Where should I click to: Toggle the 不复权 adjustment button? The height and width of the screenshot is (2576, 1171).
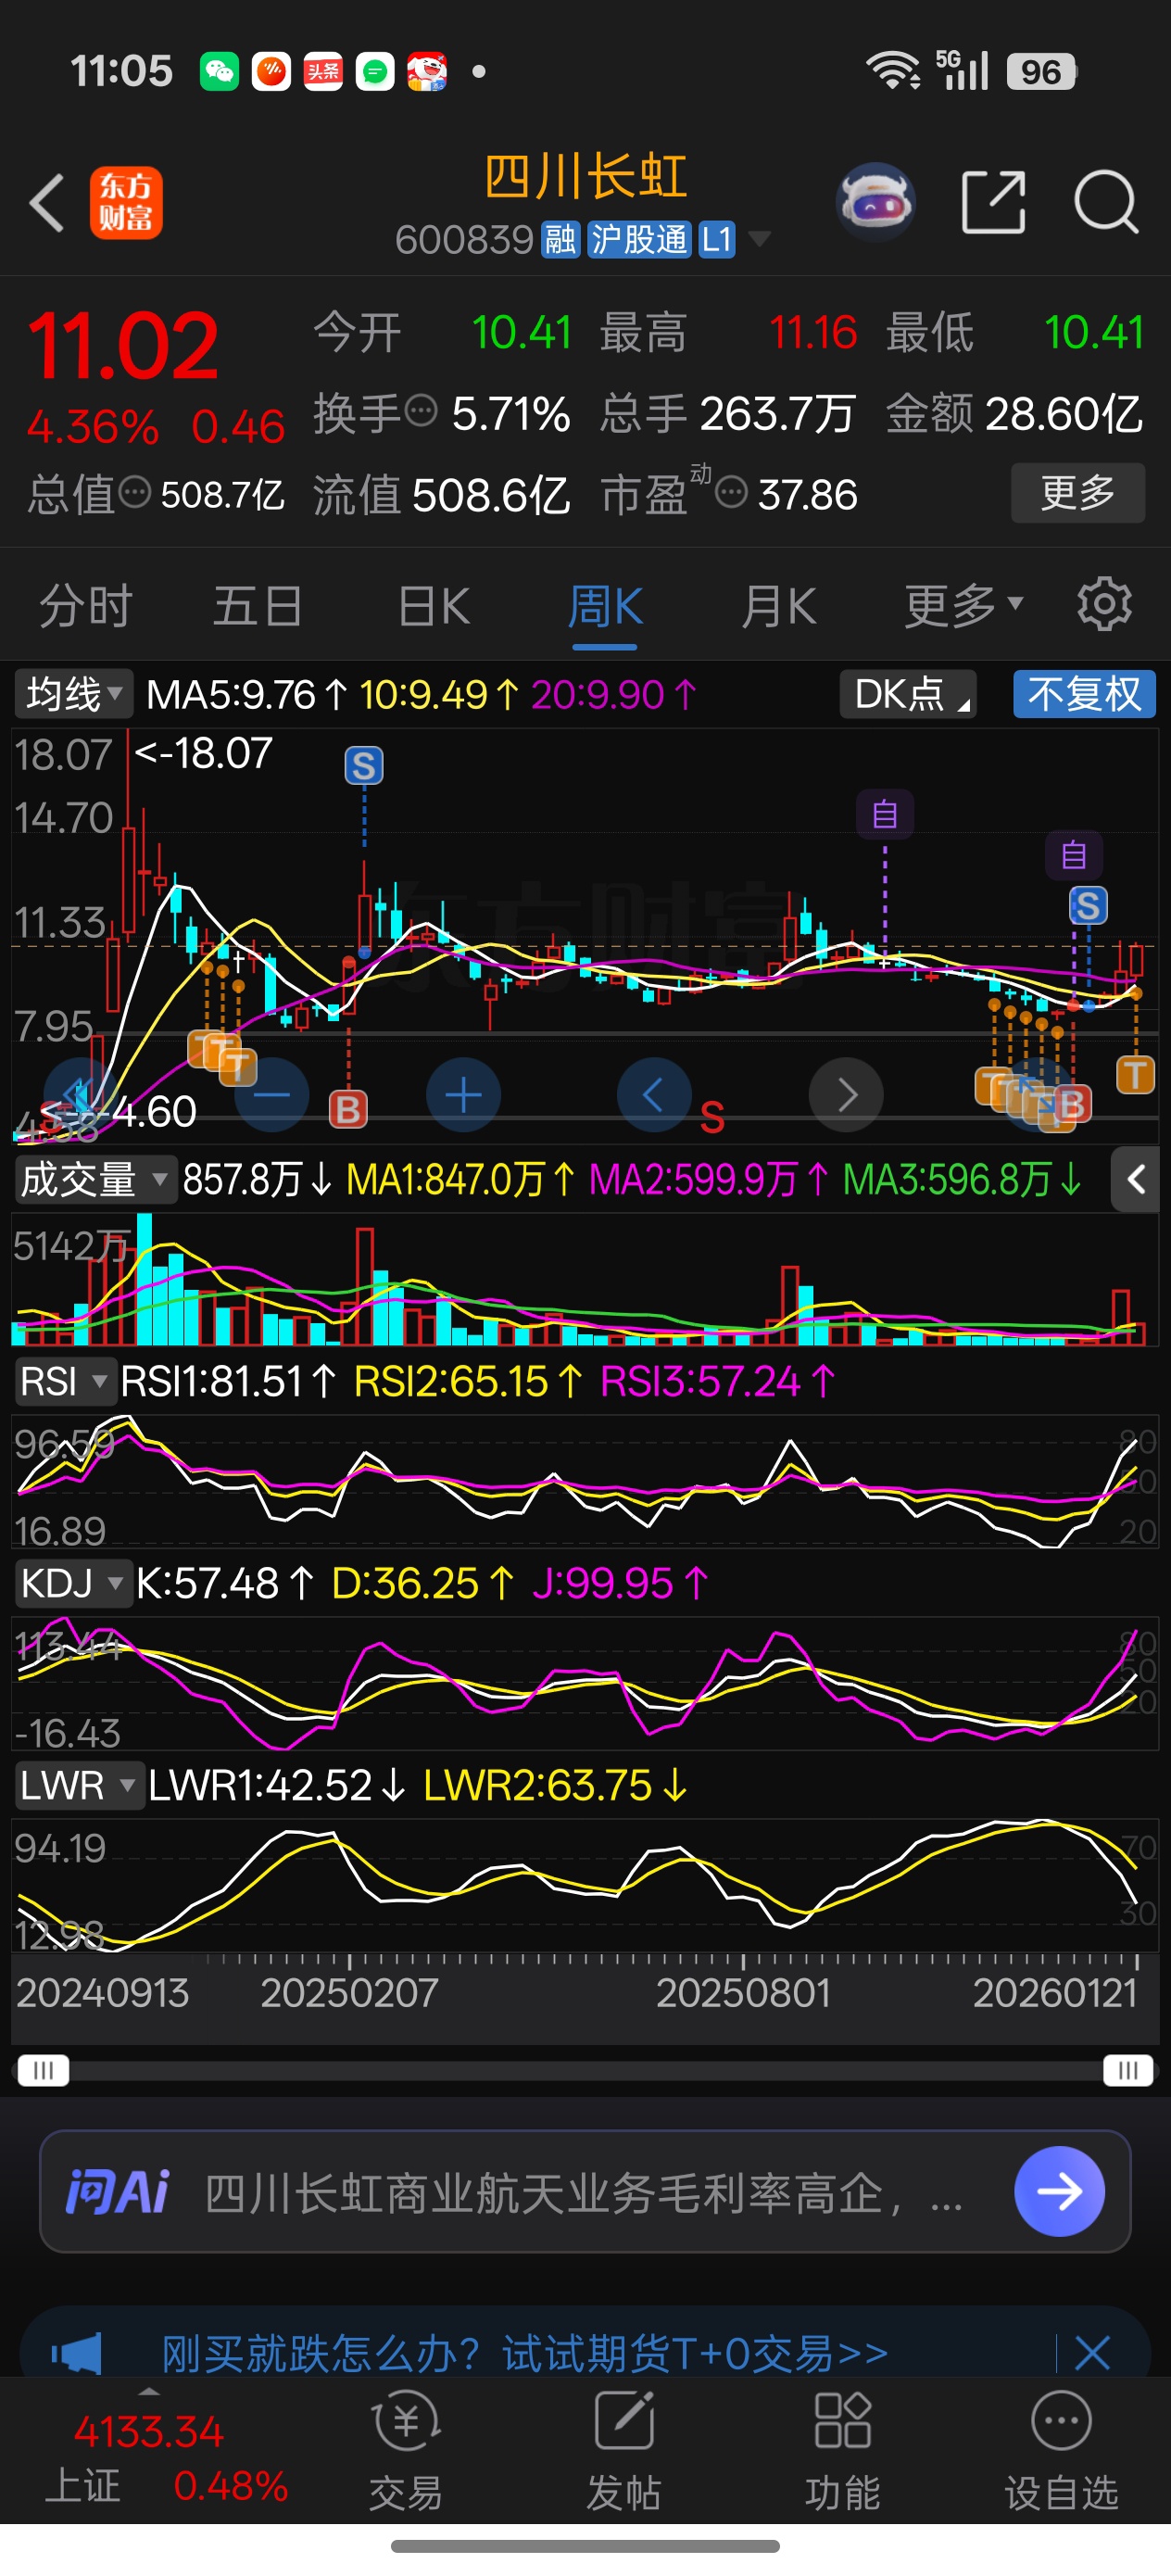point(1084,693)
